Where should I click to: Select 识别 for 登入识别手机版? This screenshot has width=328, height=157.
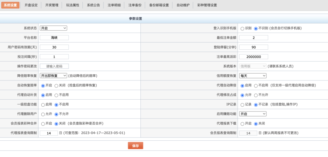242,28
